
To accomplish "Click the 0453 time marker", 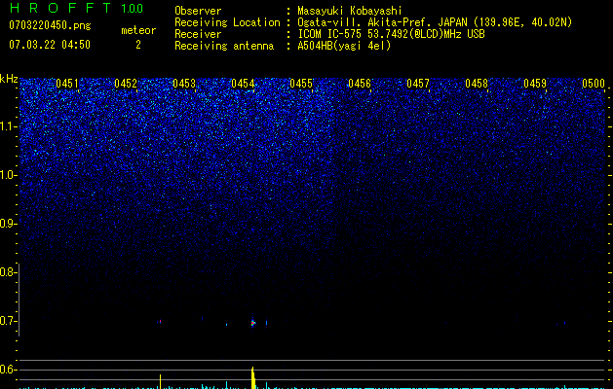I will [x=184, y=84].
